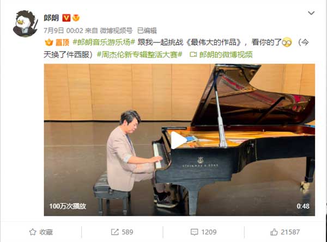
Task: Click the 收藏 favorite button text
Action: click(46, 232)
